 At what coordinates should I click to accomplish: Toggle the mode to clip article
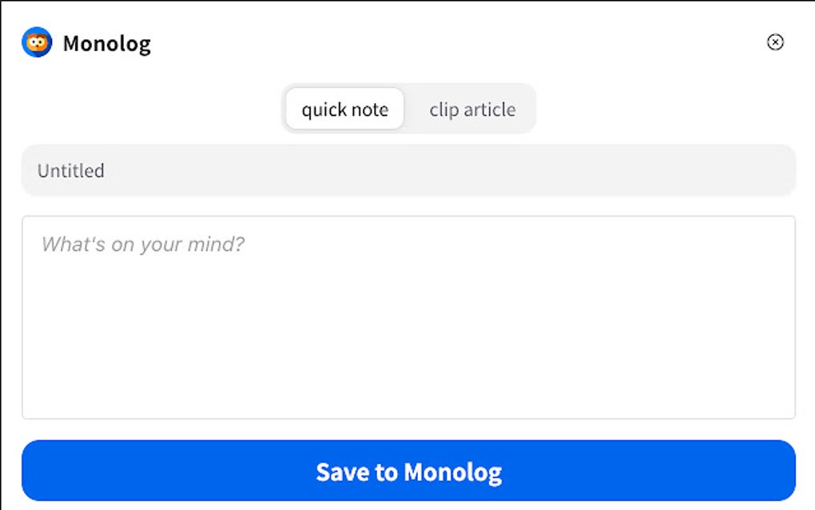[x=472, y=110]
